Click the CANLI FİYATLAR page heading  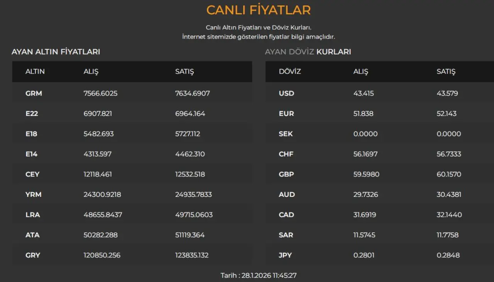click(x=258, y=10)
